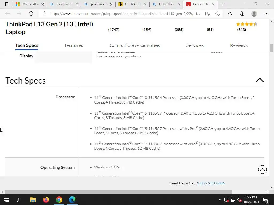Open the Read aloud icon
Screen dimensions: 274x205
208,14
